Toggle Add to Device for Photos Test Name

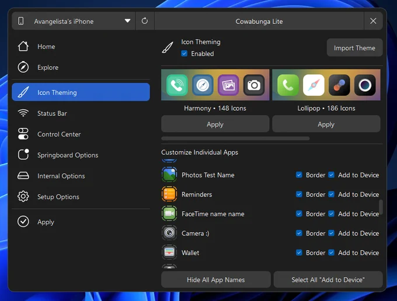click(332, 175)
